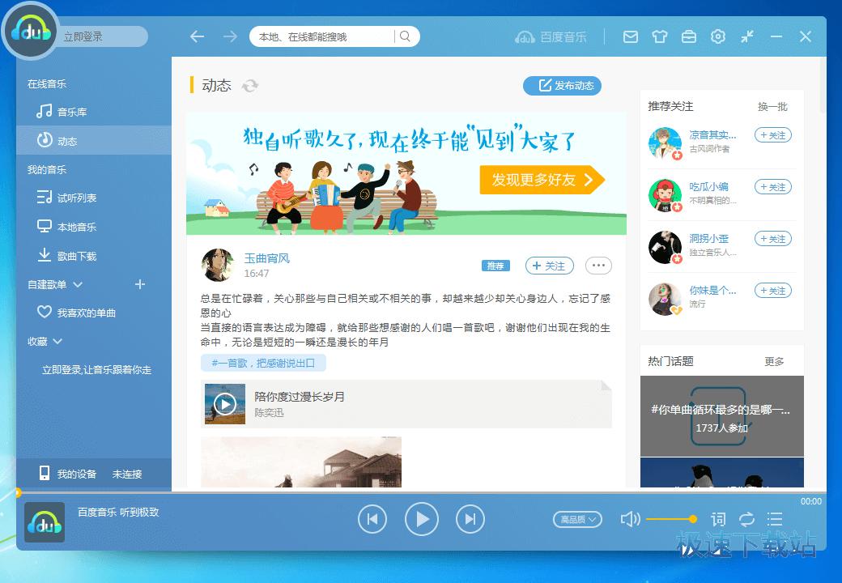The height and width of the screenshot is (583, 842).
Task: Select 音乐库 in the sidebar
Action: click(71, 113)
